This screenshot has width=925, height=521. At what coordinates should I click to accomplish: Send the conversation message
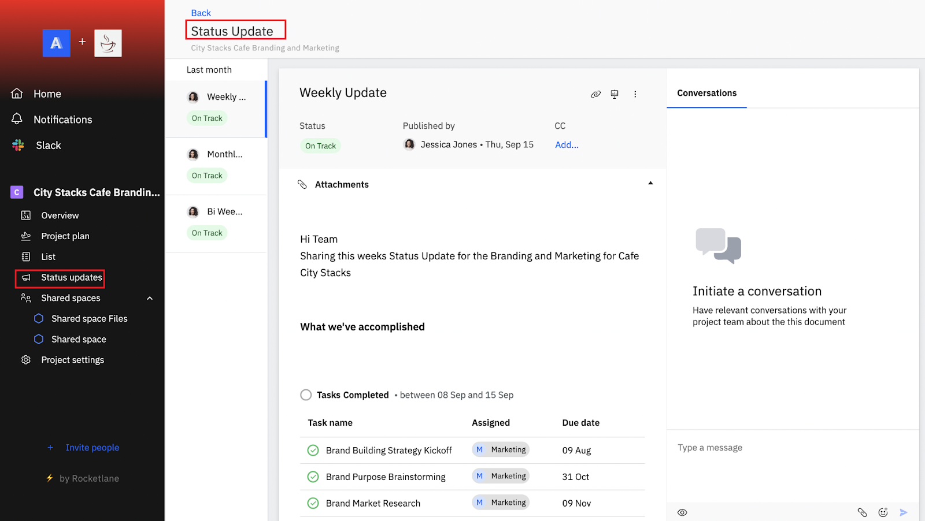pos(904,512)
